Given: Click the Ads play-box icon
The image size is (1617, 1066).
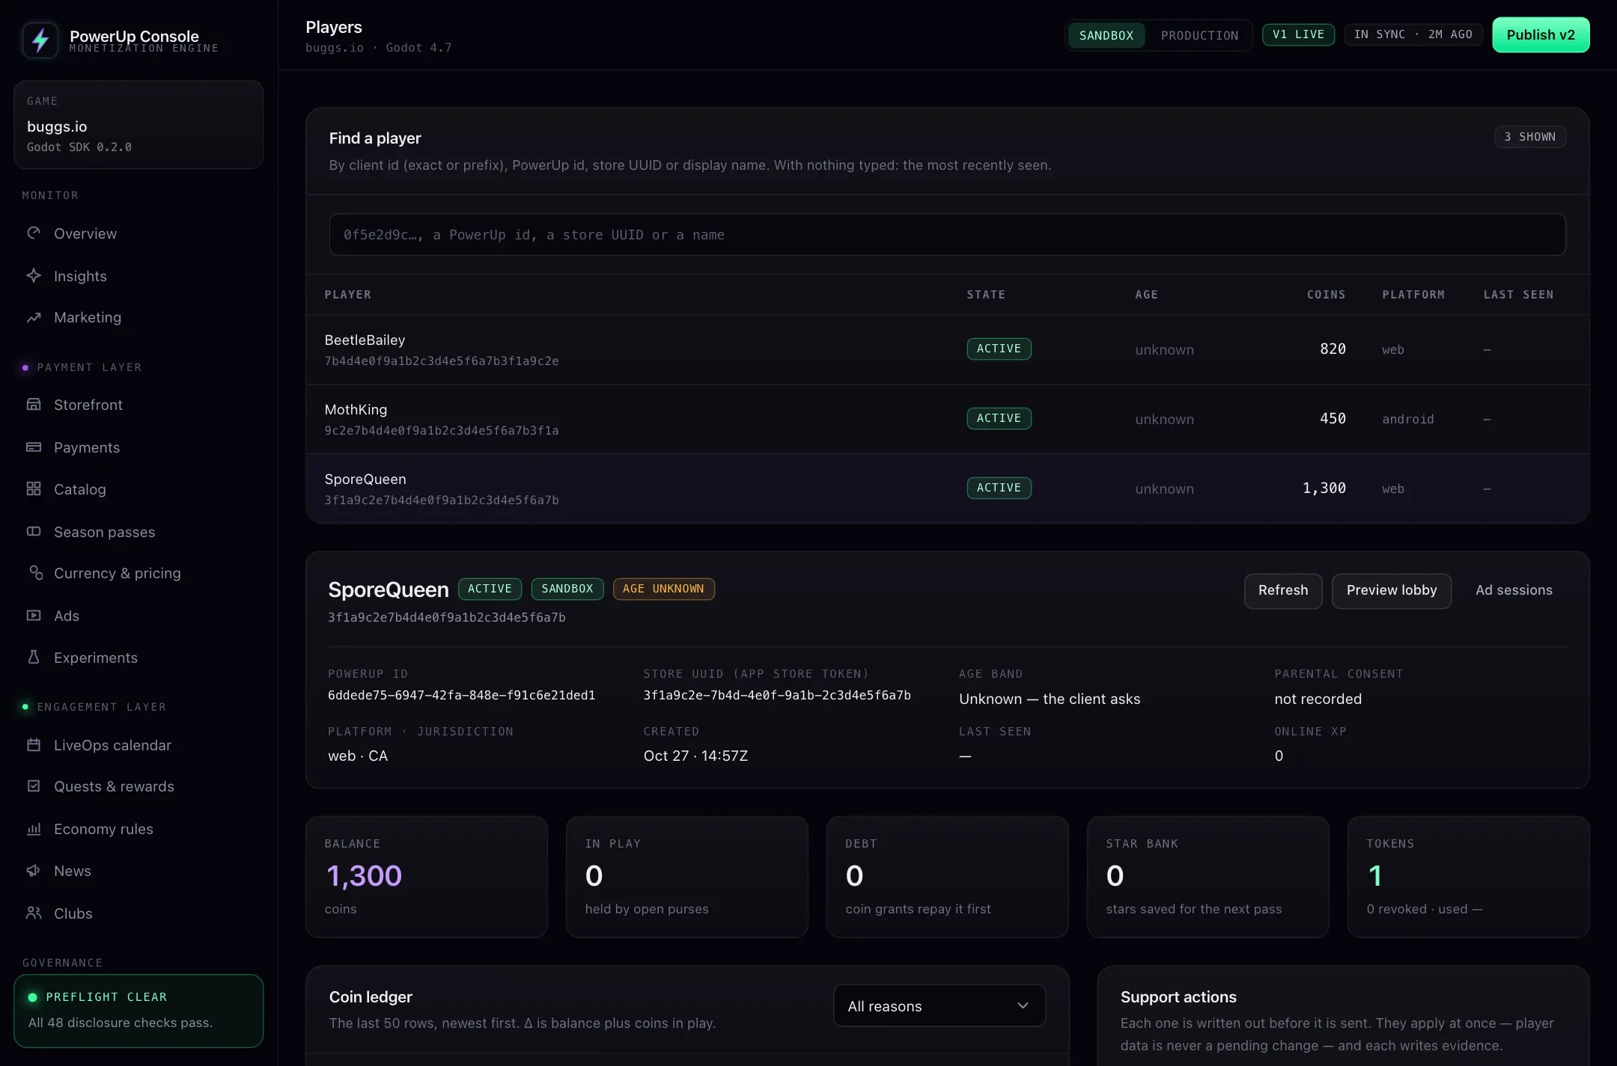Looking at the screenshot, I should coord(34,616).
